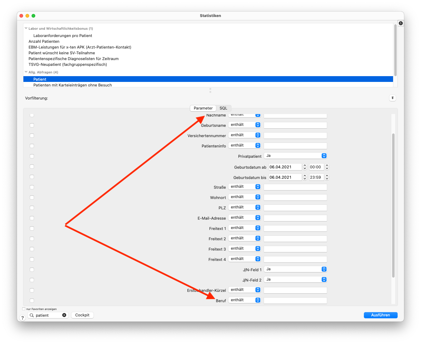Viewport: 421px width, 344px height.
Task: Enable the Geburtsname checkbox
Action: tap(32, 125)
